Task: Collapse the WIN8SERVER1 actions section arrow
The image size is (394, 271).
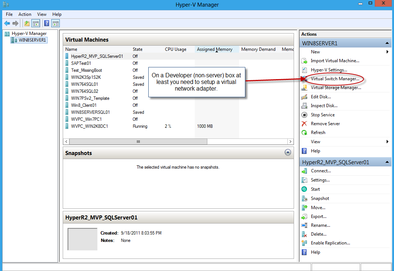Action: (x=387, y=43)
